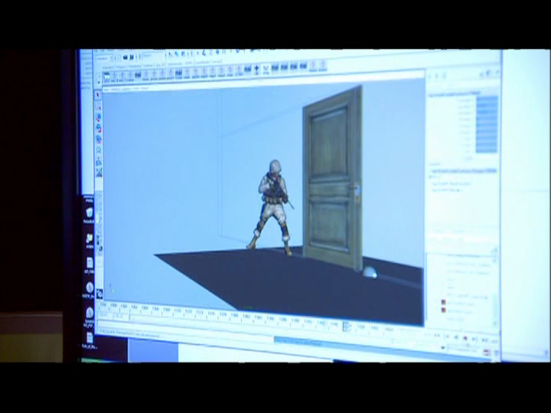
Task: Activate the Scale tool in the left toolbox
Action: click(99, 139)
